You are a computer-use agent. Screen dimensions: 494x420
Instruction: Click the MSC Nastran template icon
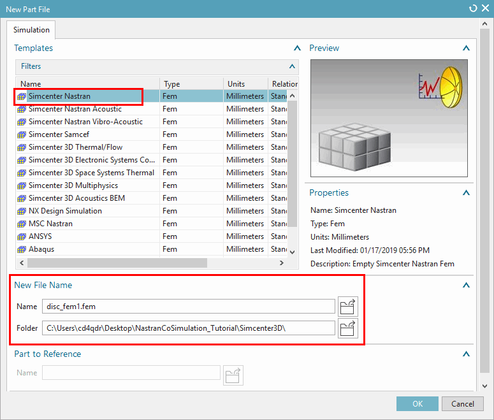[x=22, y=224]
